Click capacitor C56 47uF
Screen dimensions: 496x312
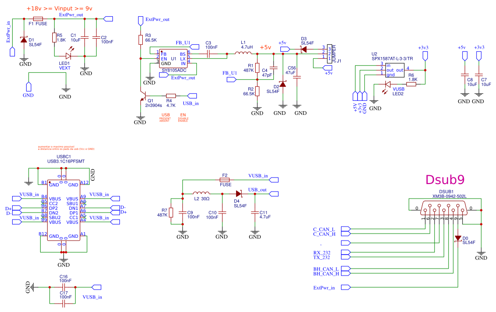tap(297, 77)
